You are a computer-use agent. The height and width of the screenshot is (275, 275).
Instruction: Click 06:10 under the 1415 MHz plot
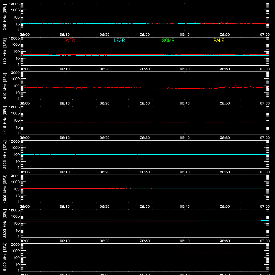[65, 138]
